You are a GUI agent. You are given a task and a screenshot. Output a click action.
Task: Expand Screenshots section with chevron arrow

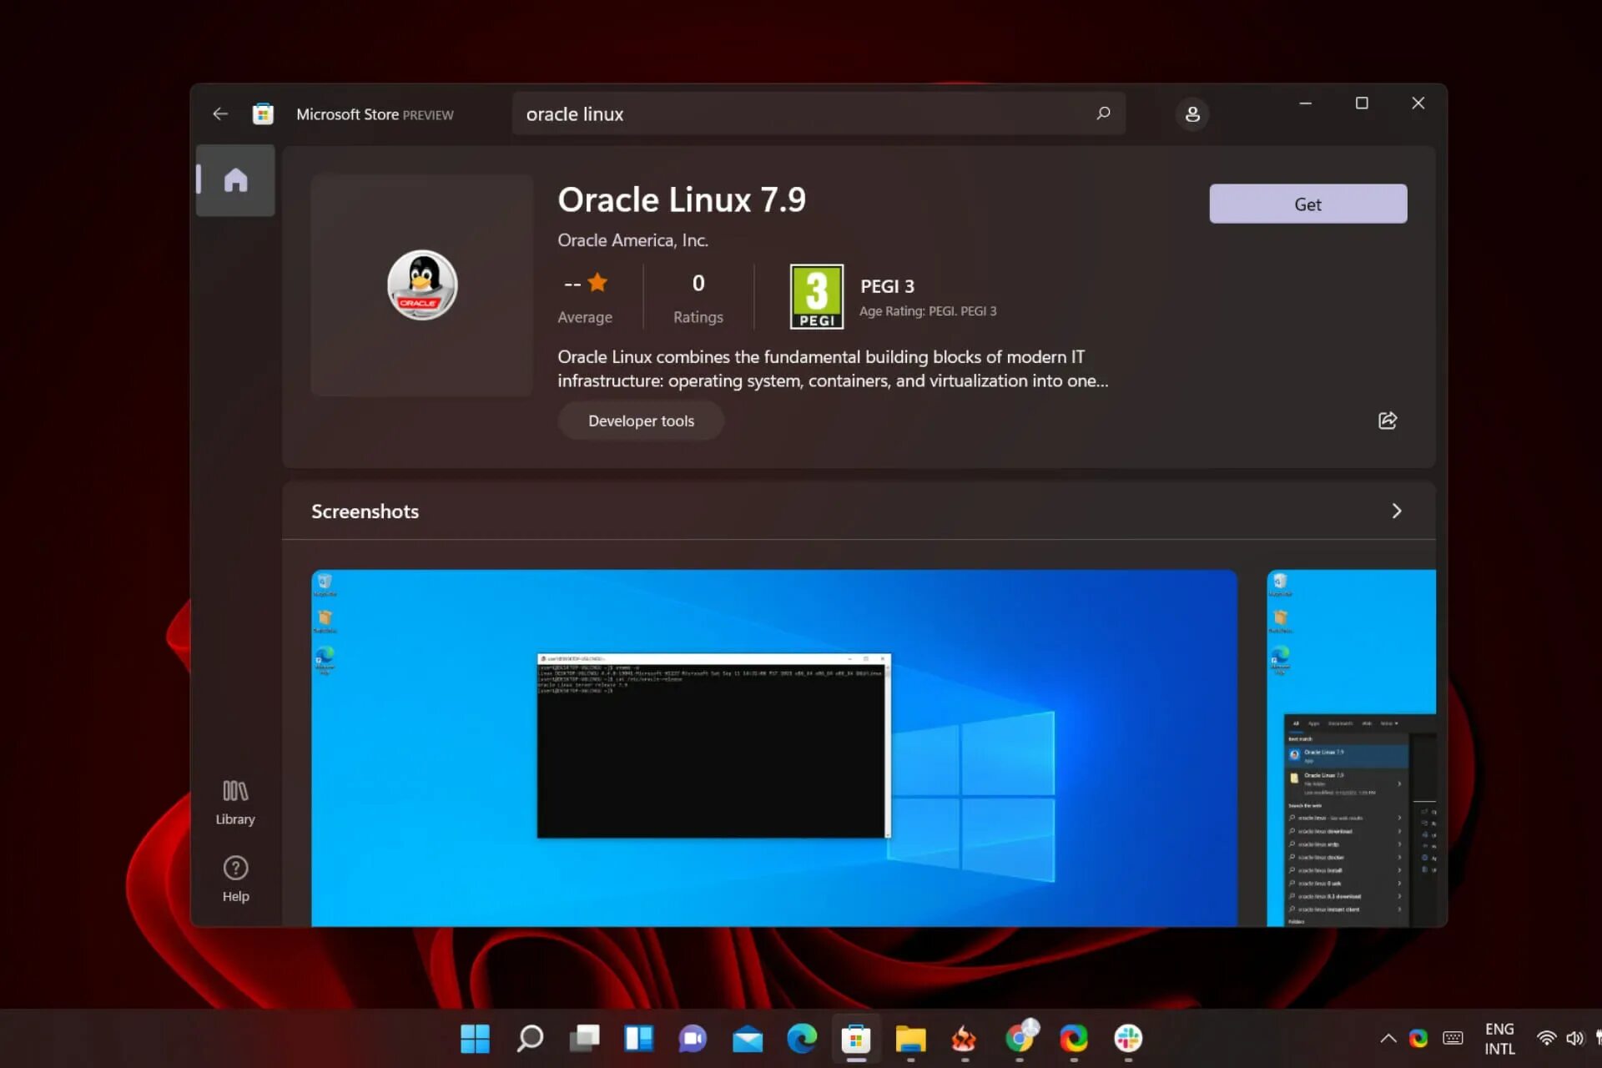(1397, 511)
